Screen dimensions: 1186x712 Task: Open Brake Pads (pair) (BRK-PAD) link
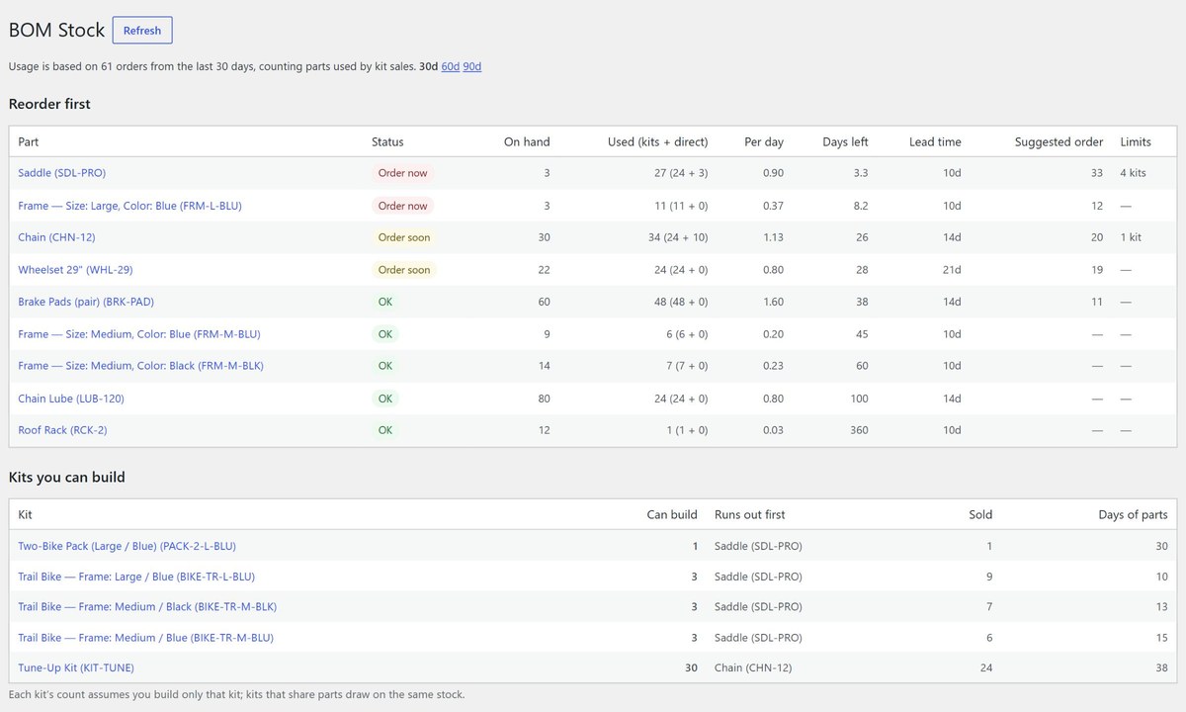pyautogui.click(x=86, y=302)
